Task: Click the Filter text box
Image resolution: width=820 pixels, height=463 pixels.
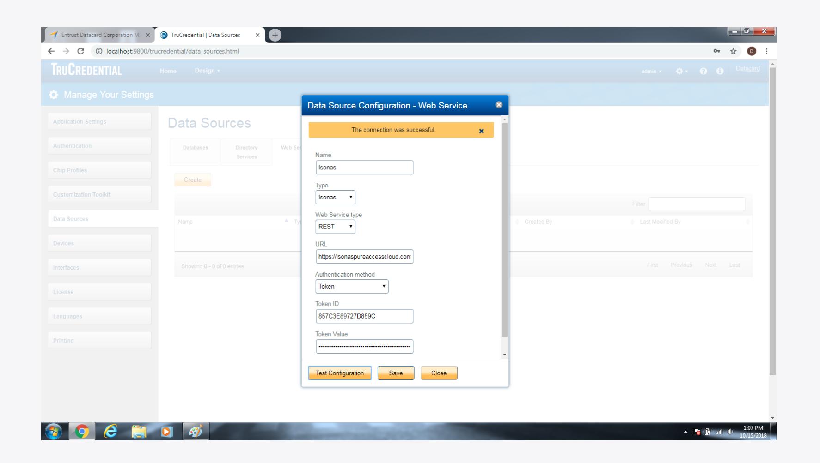Action: [697, 204]
